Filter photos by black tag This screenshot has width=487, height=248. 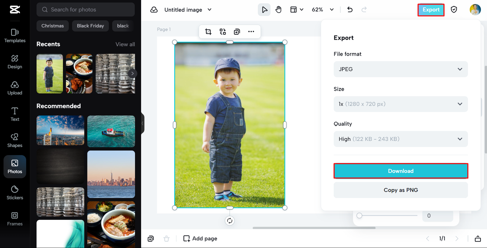point(123,26)
